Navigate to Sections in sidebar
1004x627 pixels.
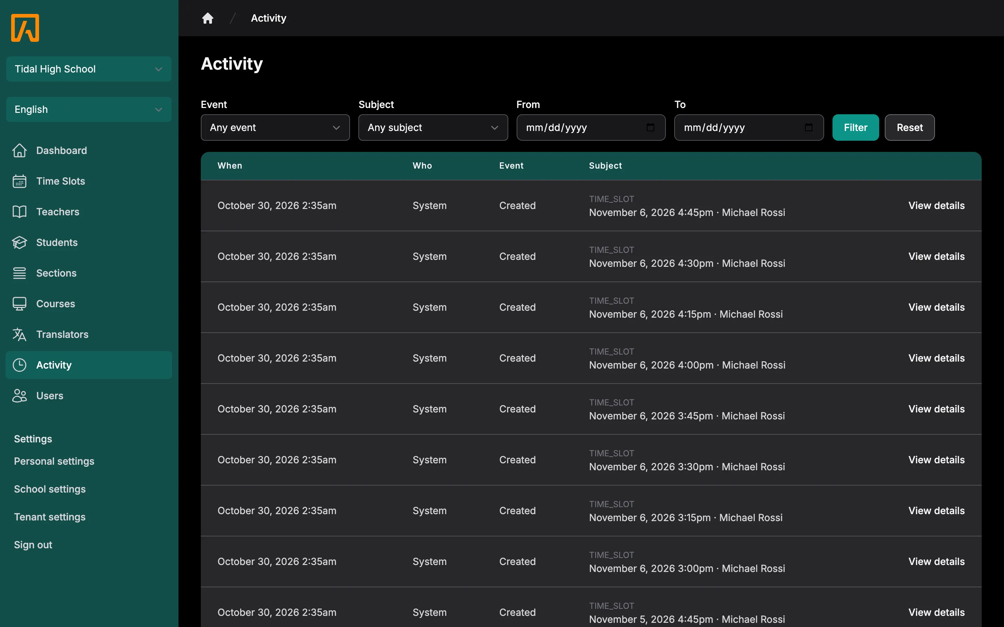(x=89, y=273)
